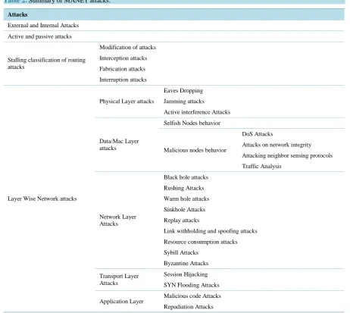Click 'Black hole attacks' entry
This screenshot has height=313, width=350.
(x=186, y=177)
